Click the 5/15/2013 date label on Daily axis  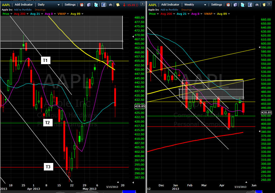click(112, 187)
